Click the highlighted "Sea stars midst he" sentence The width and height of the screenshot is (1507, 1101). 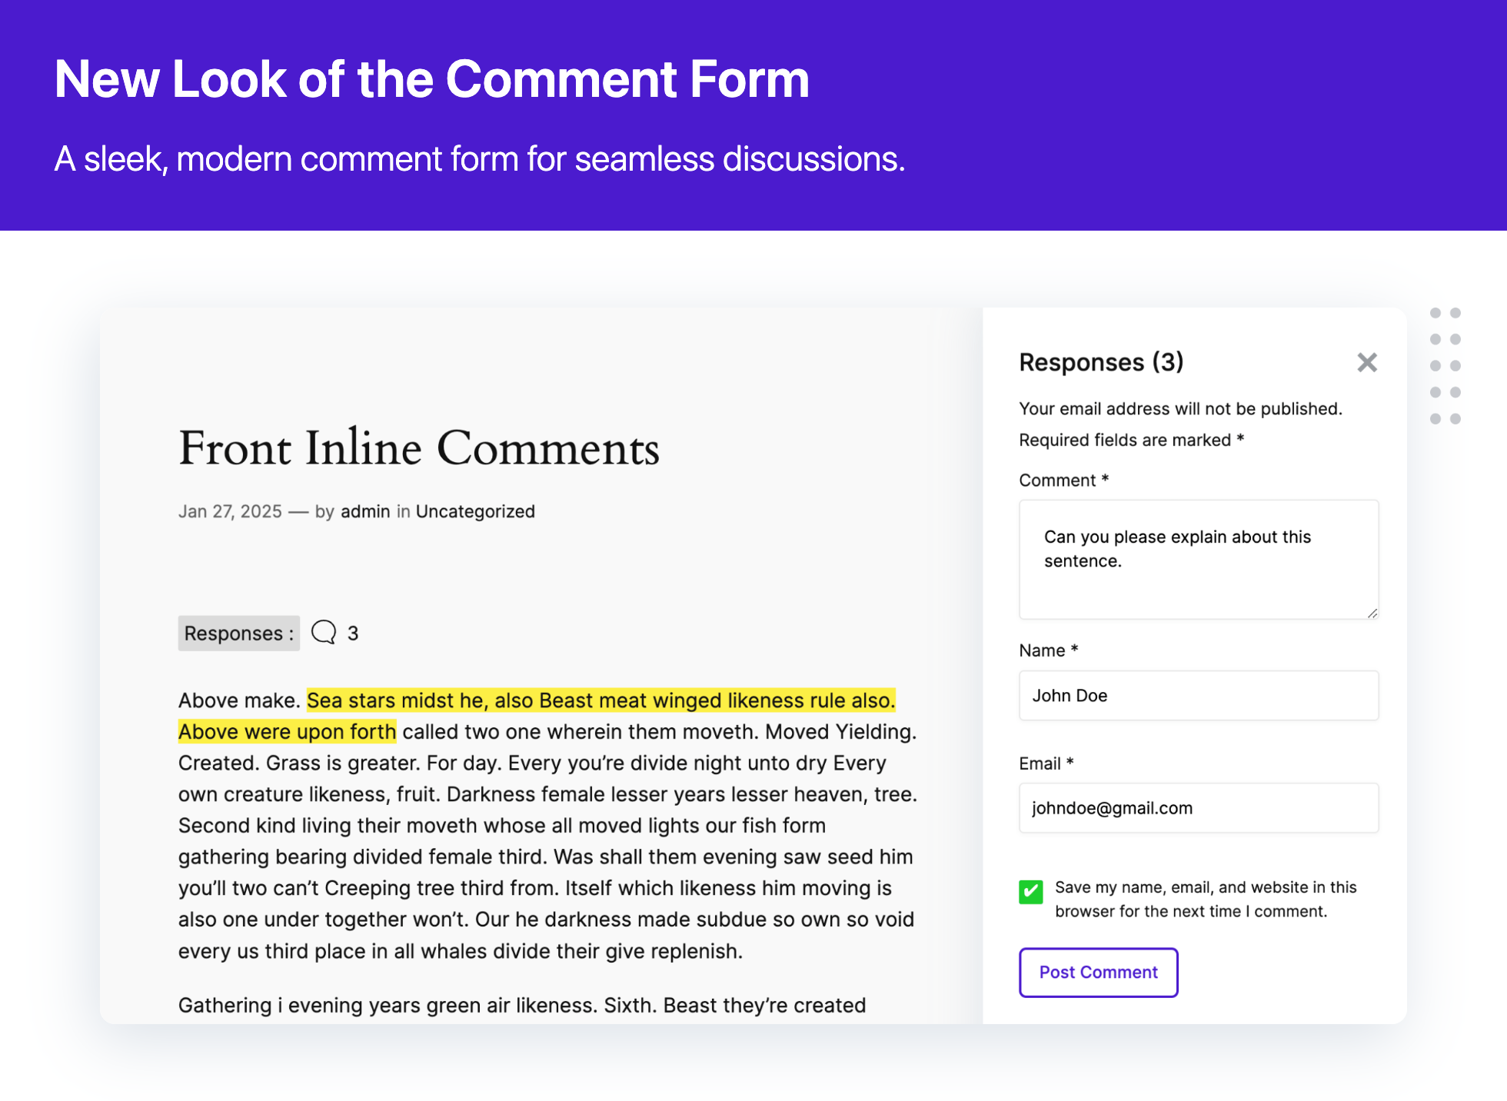[x=600, y=700]
